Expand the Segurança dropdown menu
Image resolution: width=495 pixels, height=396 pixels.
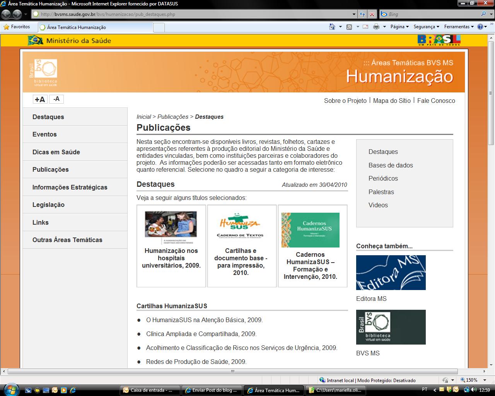coord(426,27)
